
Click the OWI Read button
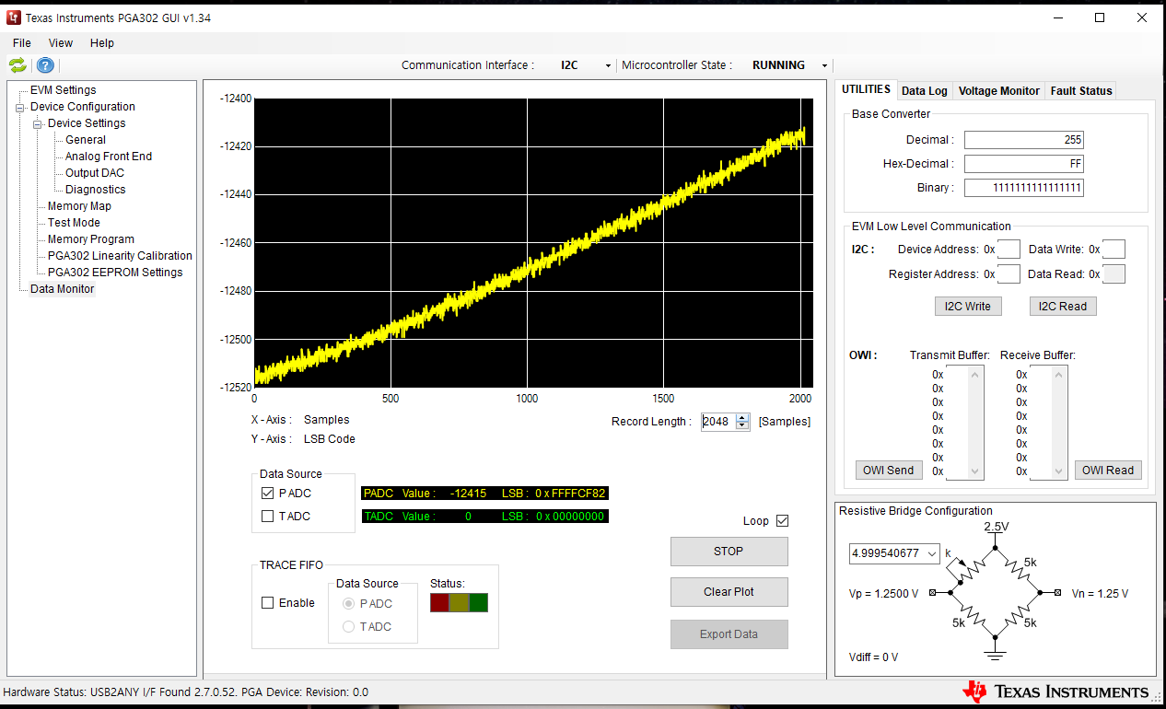1108,470
